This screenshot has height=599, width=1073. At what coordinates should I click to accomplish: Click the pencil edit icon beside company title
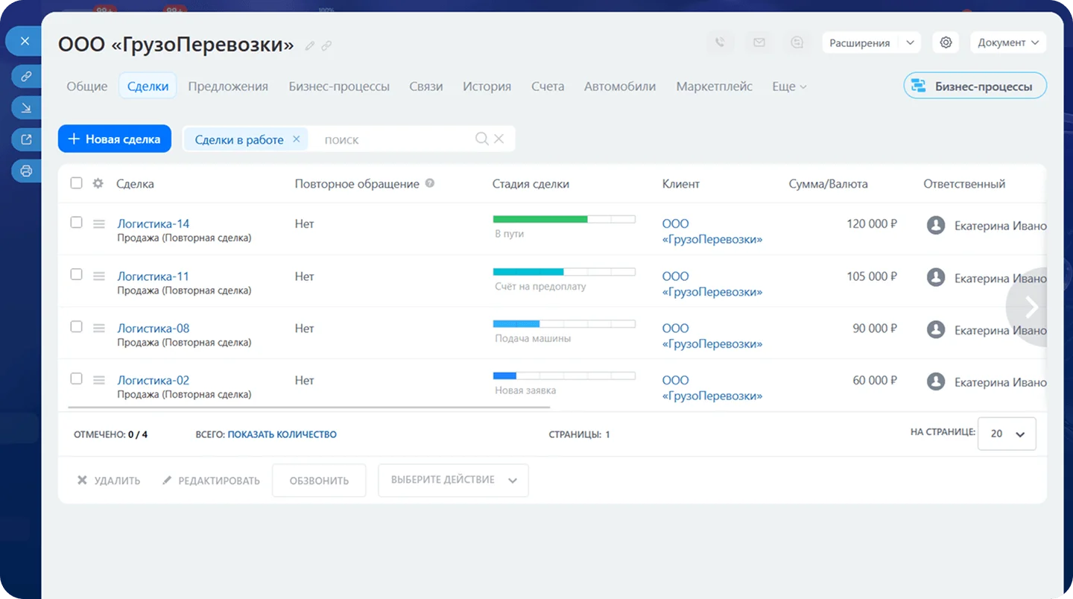coord(310,45)
